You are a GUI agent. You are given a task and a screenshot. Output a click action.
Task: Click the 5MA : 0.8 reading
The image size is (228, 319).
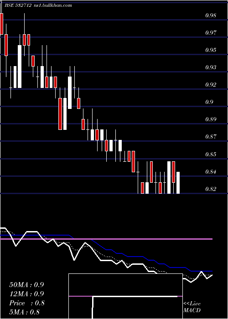(25, 312)
